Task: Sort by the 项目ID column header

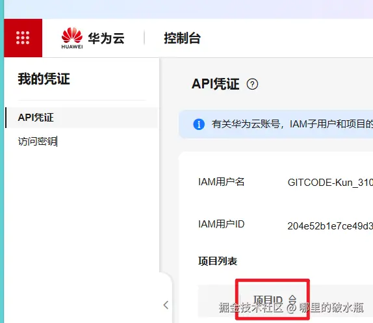Action: point(275,300)
